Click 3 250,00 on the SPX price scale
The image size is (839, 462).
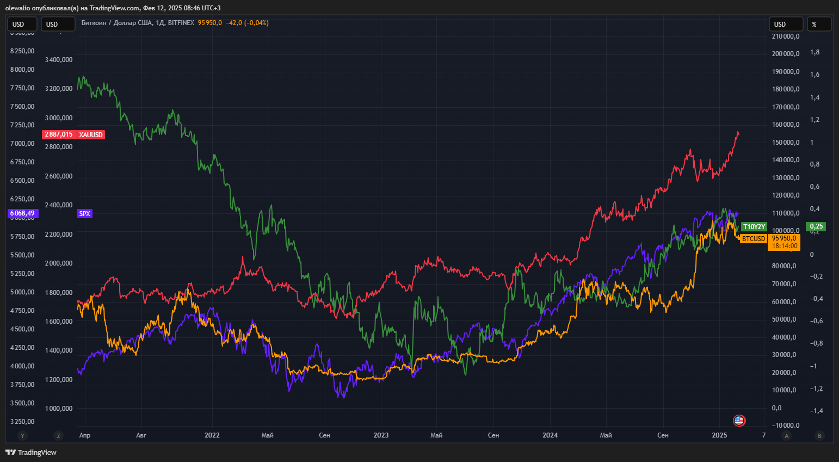coord(22,422)
